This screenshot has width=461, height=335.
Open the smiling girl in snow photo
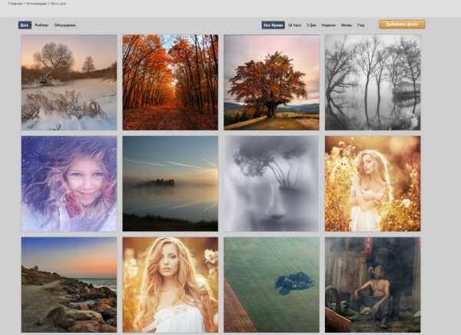[69, 184]
